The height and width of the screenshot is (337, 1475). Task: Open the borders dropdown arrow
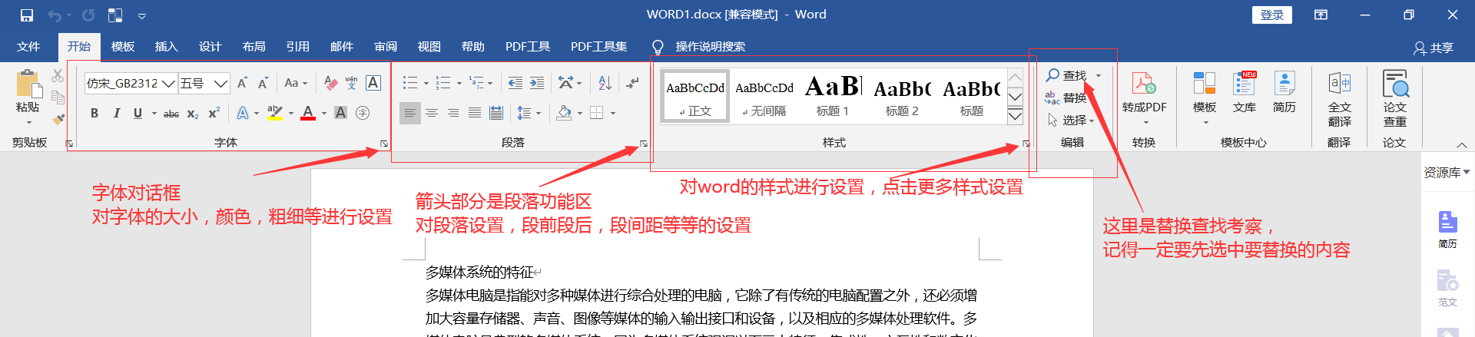(613, 114)
